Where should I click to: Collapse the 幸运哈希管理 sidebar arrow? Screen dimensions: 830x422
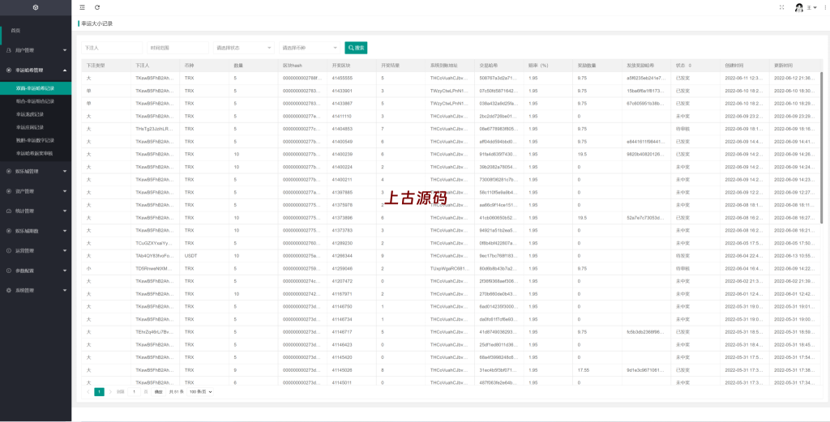pyautogui.click(x=65, y=70)
